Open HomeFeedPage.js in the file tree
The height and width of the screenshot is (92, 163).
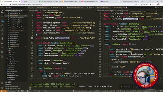[x=15, y=16]
